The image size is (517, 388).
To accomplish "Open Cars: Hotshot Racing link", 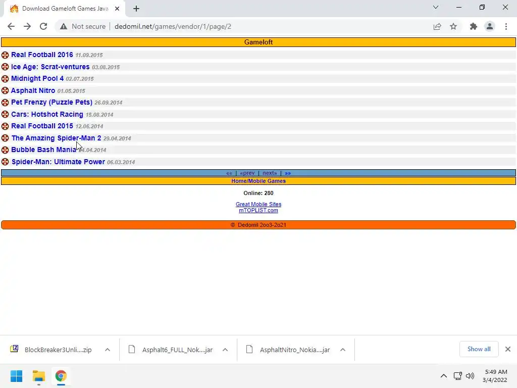I will [47, 114].
